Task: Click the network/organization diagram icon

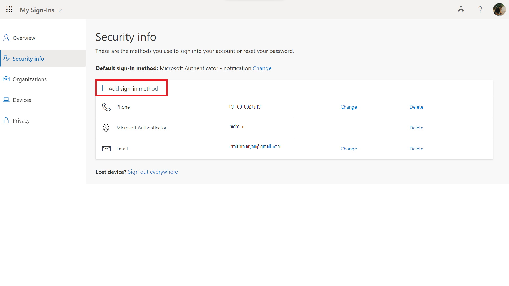Action: point(461,10)
